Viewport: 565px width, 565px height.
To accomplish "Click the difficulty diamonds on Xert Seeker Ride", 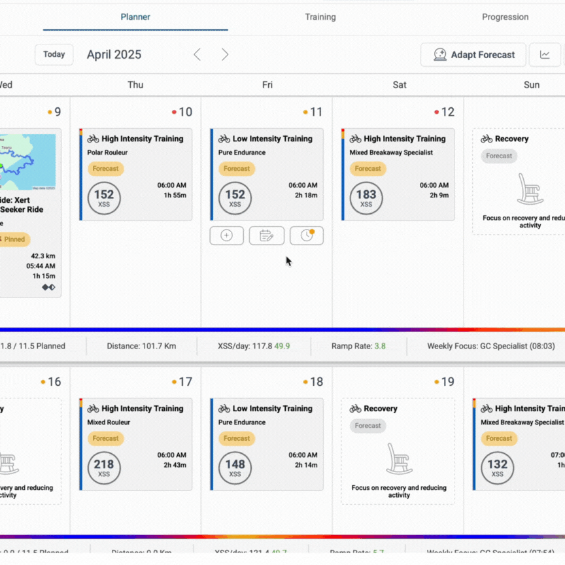I will (x=48, y=287).
